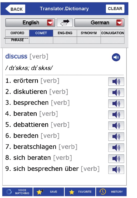Select the ENG-ENG tab

[65, 33]
